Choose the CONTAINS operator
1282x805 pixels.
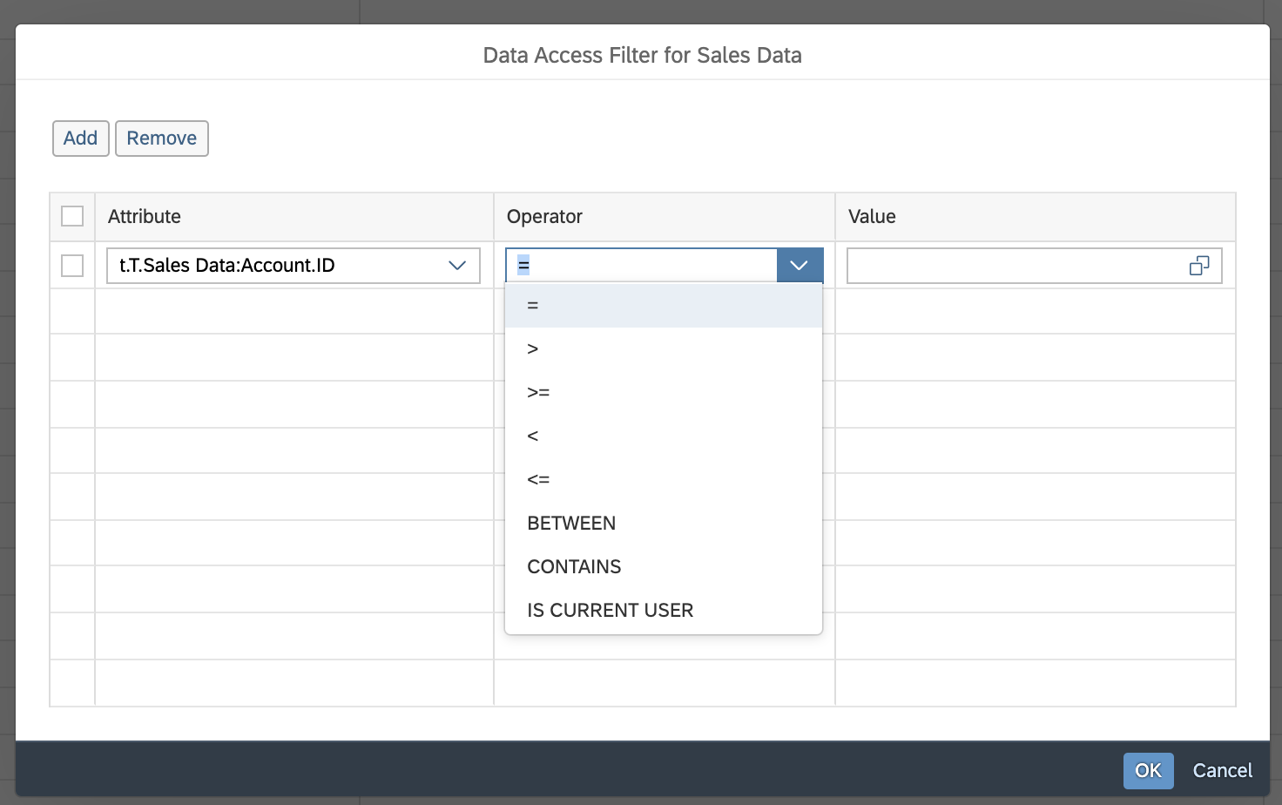574,567
